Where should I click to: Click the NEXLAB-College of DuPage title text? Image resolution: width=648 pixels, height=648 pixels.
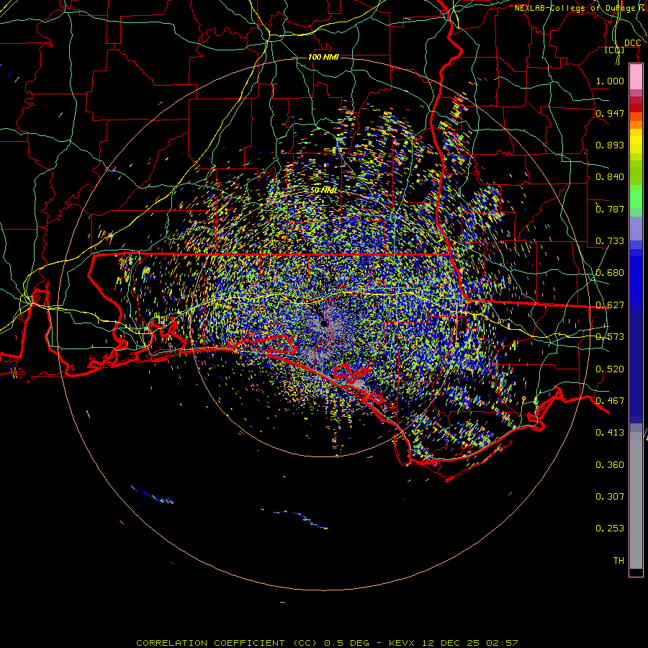581,8
